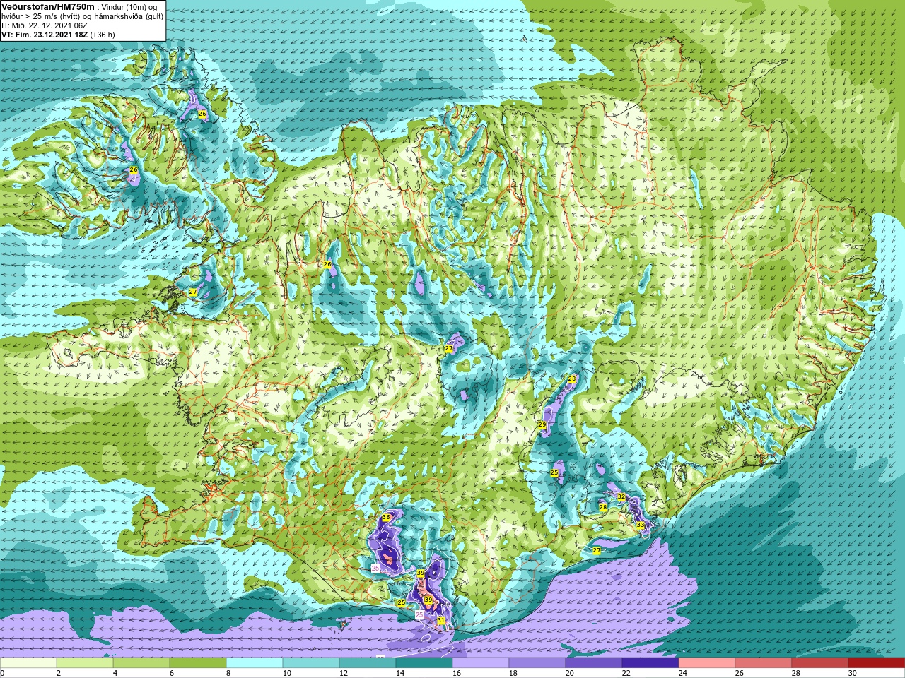Viewport: 905px width, 678px height.
Task: Pick the violet 20–22 legend swatch
Action: point(594,663)
